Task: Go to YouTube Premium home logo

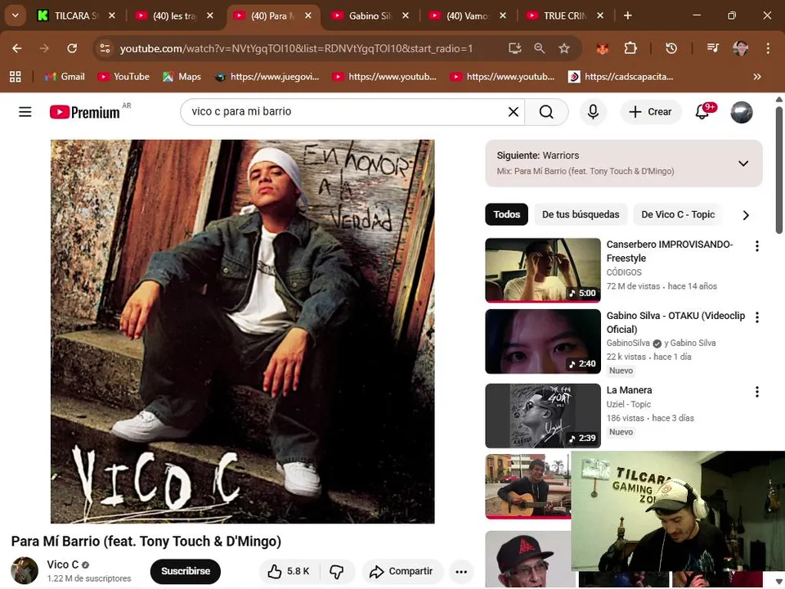Action: tap(84, 112)
